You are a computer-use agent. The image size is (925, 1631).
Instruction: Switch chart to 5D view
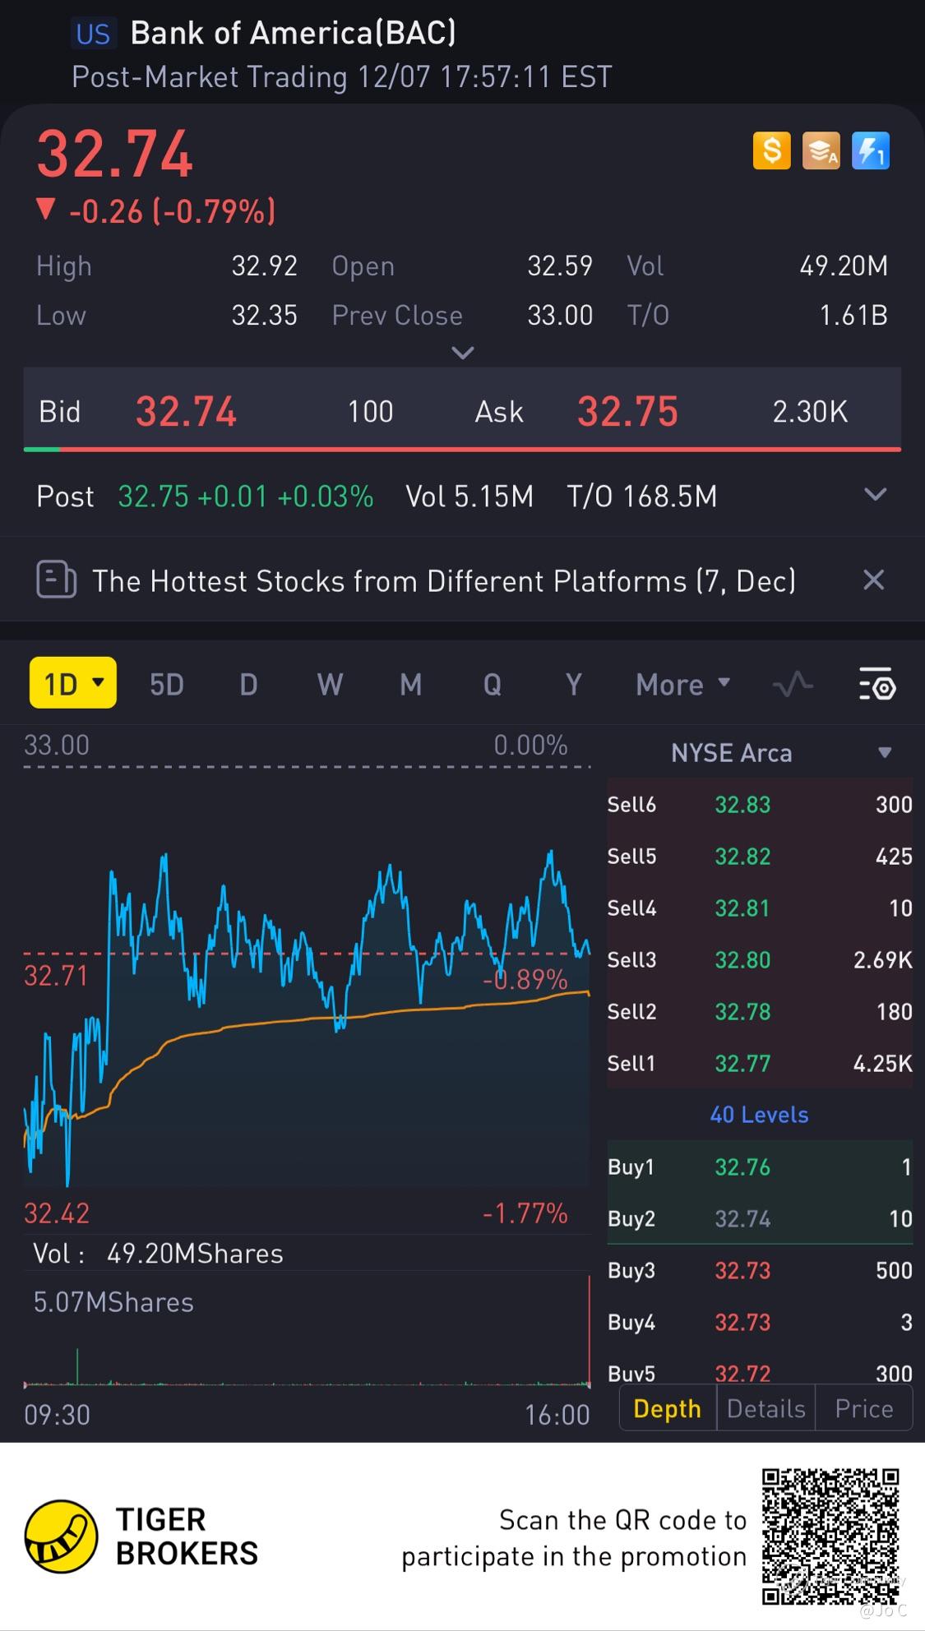point(167,684)
